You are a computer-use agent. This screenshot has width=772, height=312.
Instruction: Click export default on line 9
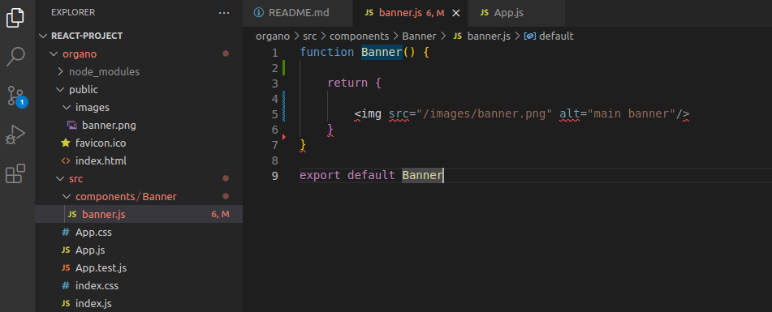point(347,176)
